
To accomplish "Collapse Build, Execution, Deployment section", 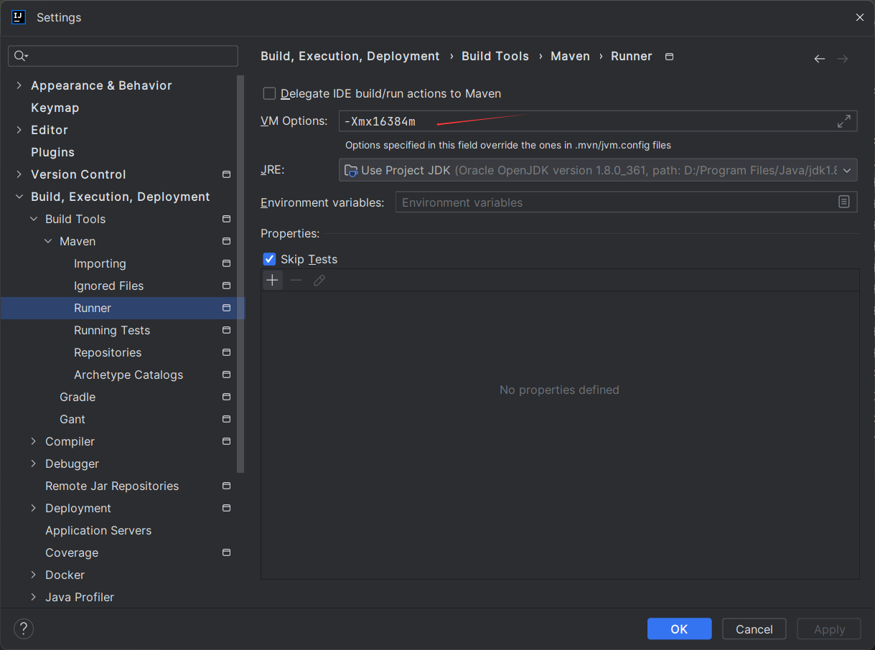I will point(19,197).
